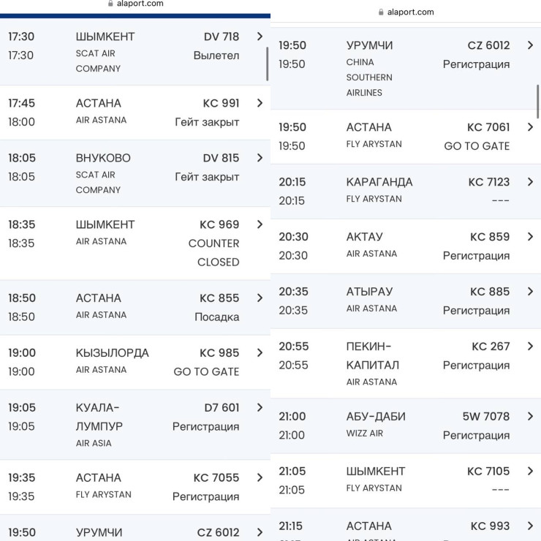Tap chevron for KC 859 Актау

pos(530,237)
